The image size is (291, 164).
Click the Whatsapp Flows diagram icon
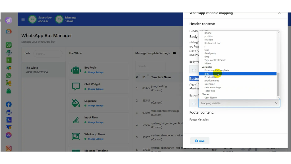coord(76,136)
